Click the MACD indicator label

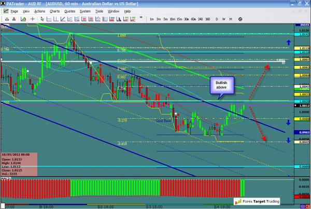5,179
